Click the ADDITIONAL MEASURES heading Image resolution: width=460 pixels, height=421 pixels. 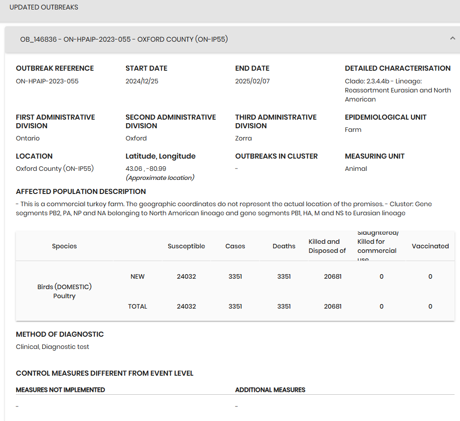(270, 390)
